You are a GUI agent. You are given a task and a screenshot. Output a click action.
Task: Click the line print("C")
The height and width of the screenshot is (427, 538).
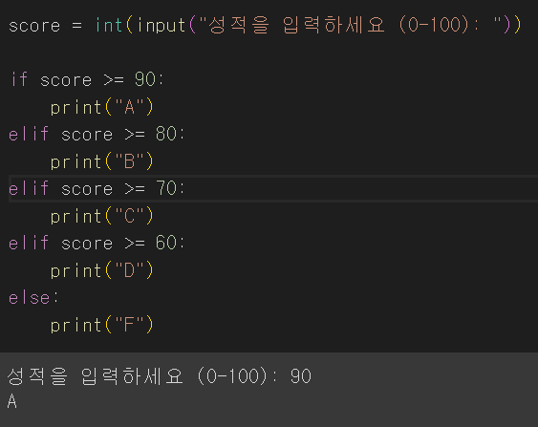point(102,217)
